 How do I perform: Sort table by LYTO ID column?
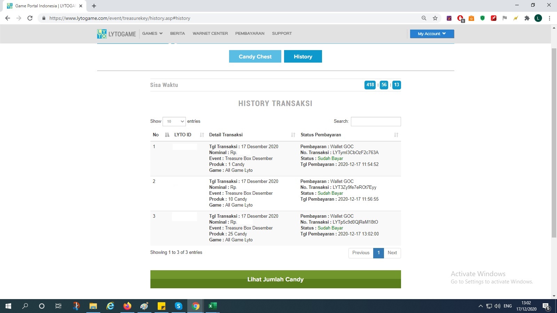[x=189, y=135]
